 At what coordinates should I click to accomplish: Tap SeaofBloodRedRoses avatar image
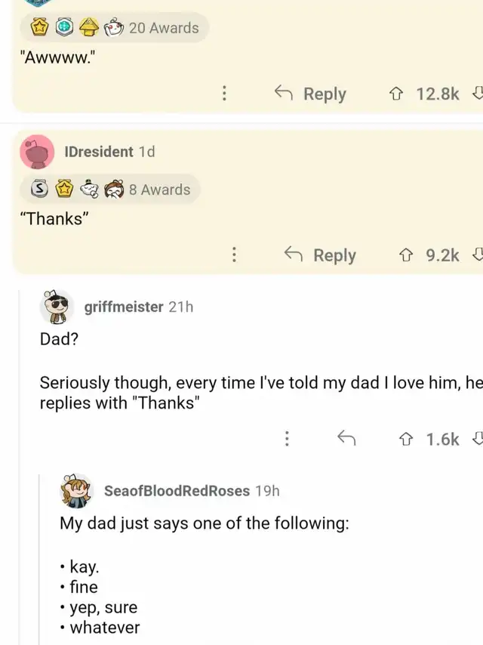[x=76, y=490]
